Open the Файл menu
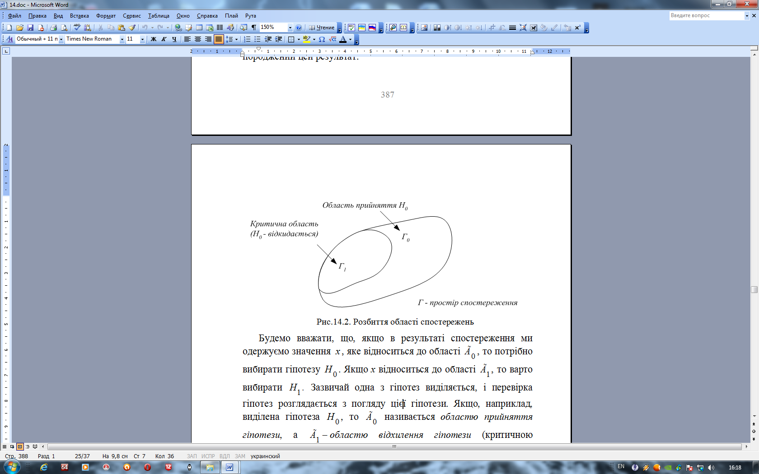 pyautogui.click(x=14, y=16)
